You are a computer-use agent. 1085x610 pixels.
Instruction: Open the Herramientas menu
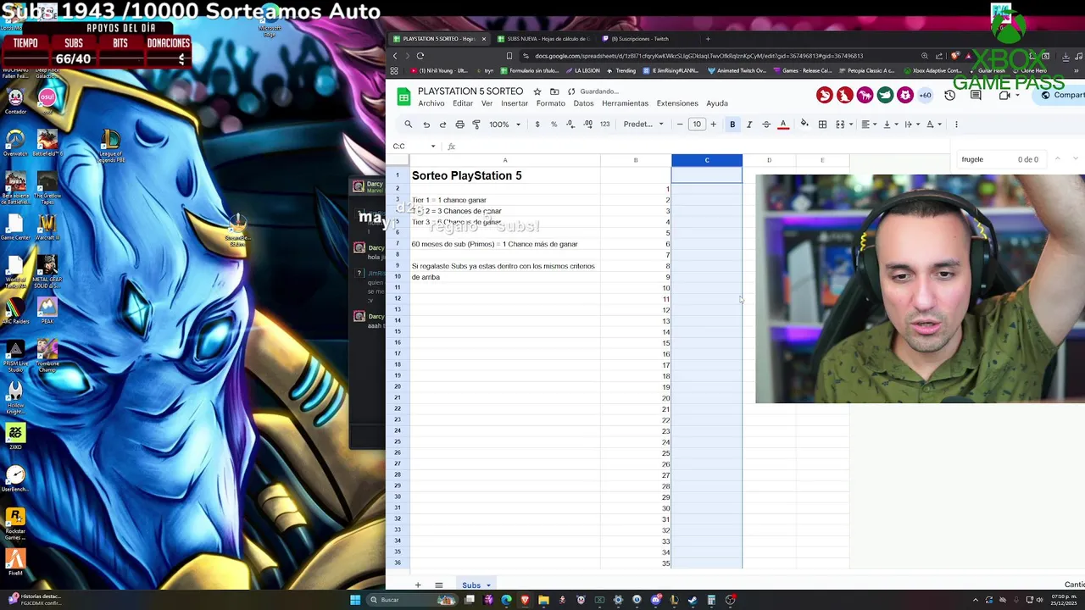click(625, 103)
